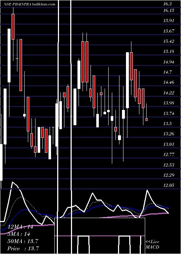
Task: Click the 14.94 price axis label
Action: coord(169,62)
